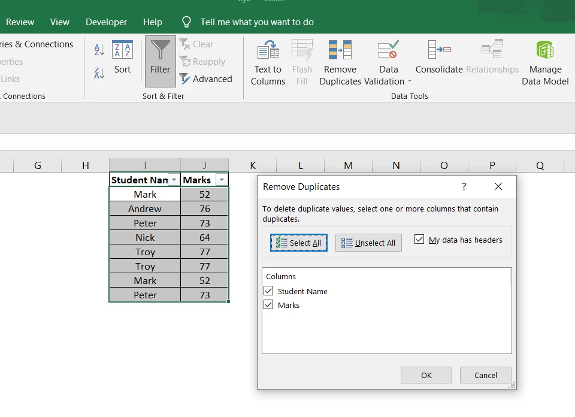Screen dimensions: 575x417
Task: Open Text to Columns tool
Action: point(268,62)
